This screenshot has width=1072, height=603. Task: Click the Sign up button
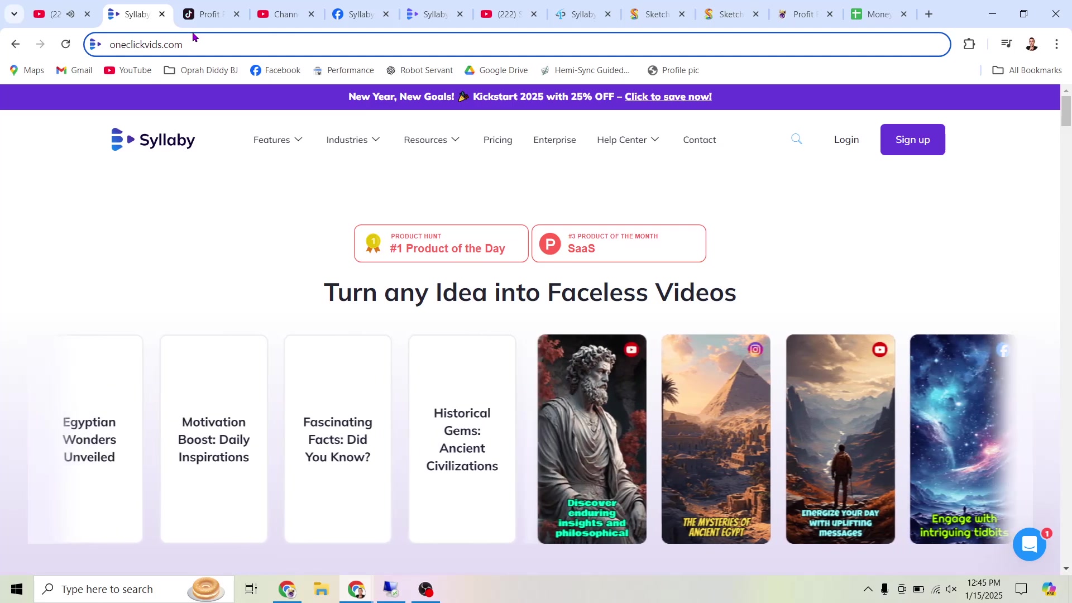point(912,140)
